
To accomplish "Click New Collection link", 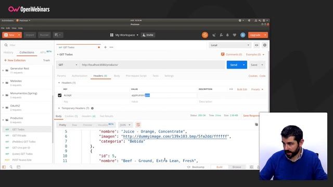I will pyautogui.click(x=15, y=60).
